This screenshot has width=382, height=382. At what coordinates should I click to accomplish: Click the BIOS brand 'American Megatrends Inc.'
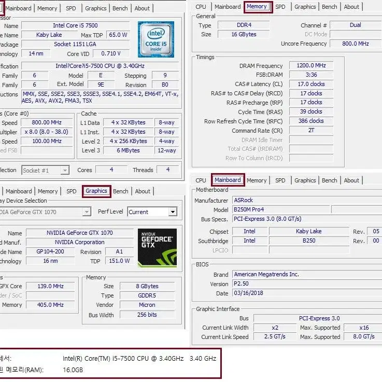(307, 274)
